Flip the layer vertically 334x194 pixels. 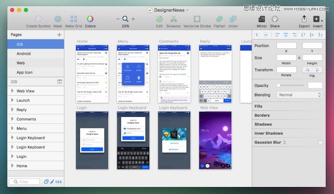click(317, 70)
